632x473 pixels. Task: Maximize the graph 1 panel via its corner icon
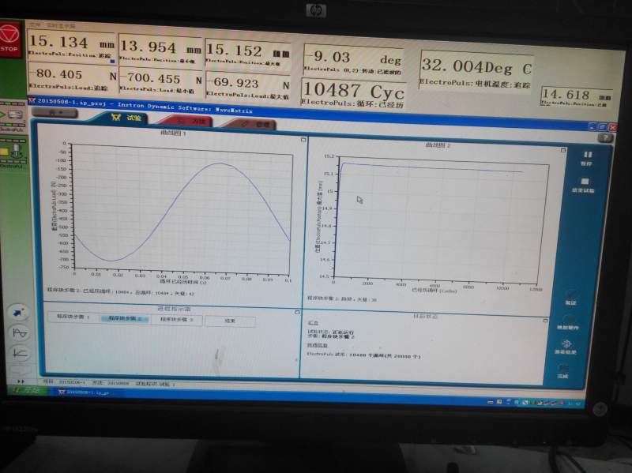point(303,140)
